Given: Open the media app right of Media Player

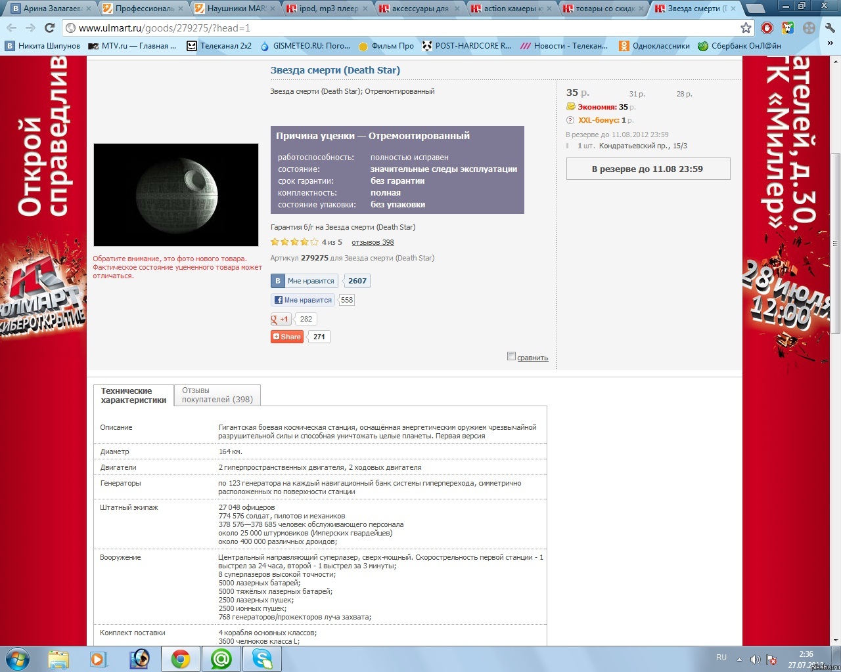Looking at the screenshot, I should tap(139, 659).
